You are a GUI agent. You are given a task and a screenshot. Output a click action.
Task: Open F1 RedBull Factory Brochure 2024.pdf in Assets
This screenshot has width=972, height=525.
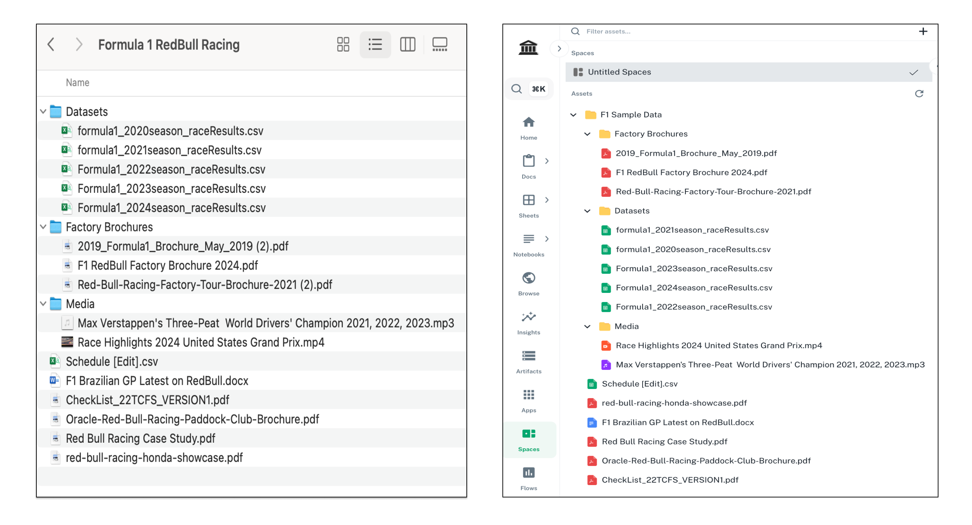(x=691, y=173)
